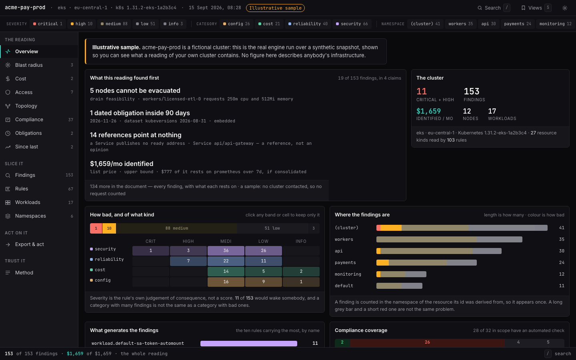Toggle the payments namespace filter chip

[x=518, y=24]
